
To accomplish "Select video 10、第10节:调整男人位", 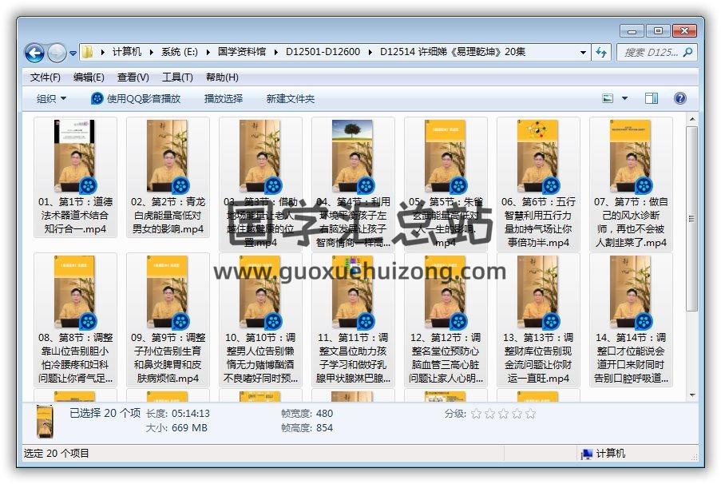I will coord(260,319).
